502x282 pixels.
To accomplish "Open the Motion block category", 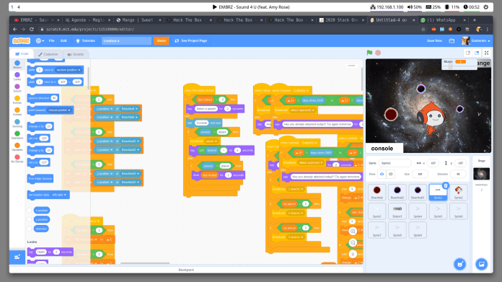I will [x=17, y=65].
